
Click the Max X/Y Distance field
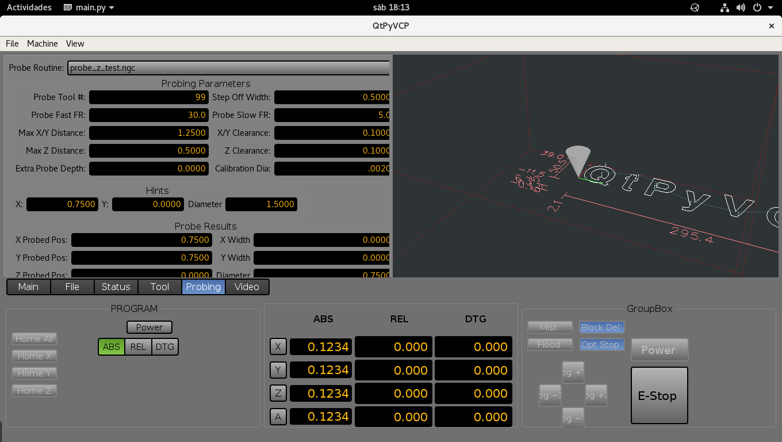pyautogui.click(x=149, y=133)
